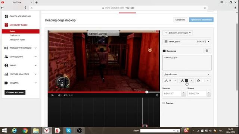Enable the Ссылка checkbox
The width and height of the screenshot is (239, 134).
click(164, 103)
